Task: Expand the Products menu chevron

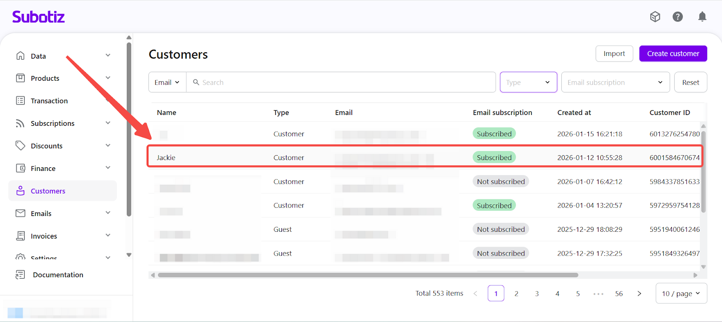Action: [x=108, y=78]
